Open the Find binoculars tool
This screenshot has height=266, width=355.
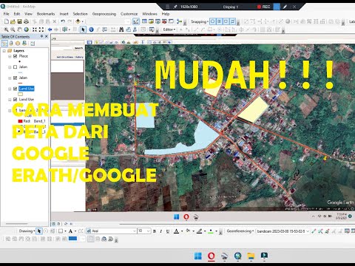pos(121,30)
